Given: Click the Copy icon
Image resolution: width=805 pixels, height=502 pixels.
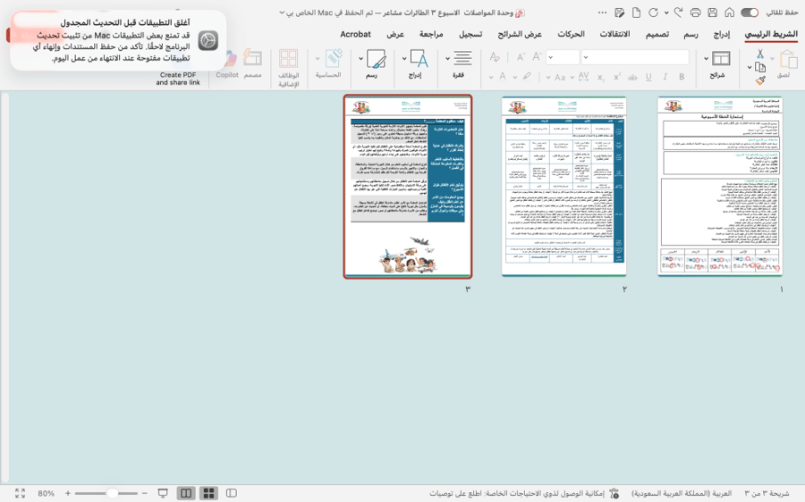Looking at the screenshot, I should [760, 67].
